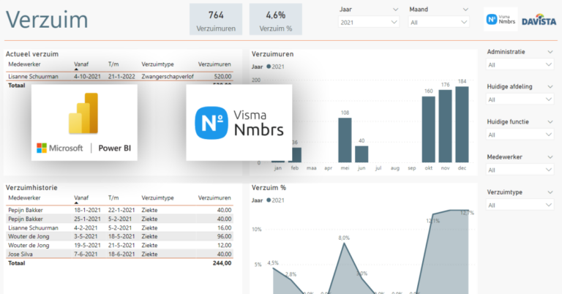562x294 pixels.
Task: Click the Verzuimhistorie table title
Action: pyautogui.click(x=31, y=188)
